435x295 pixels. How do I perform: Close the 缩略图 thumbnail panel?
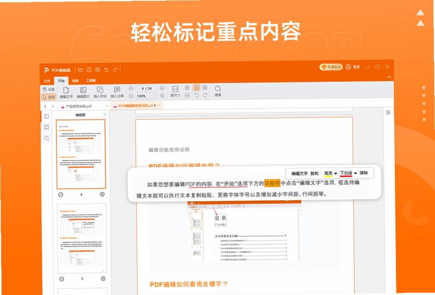coord(105,114)
